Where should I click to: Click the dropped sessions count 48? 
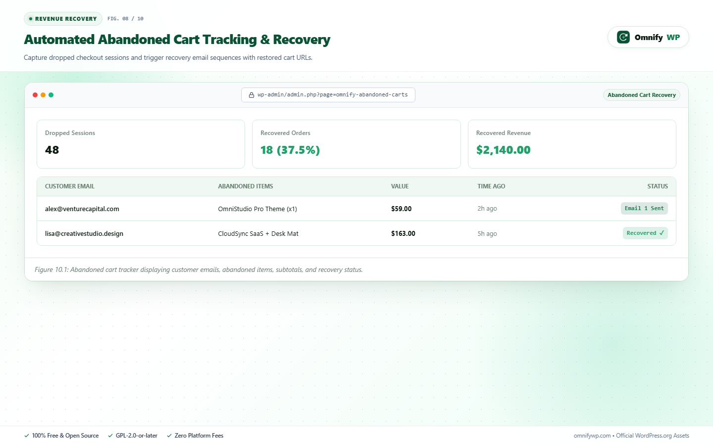(x=52, y=150)
